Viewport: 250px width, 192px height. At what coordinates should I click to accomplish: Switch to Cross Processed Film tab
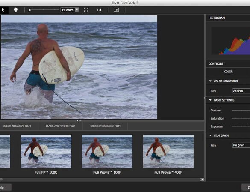(105, 126)
